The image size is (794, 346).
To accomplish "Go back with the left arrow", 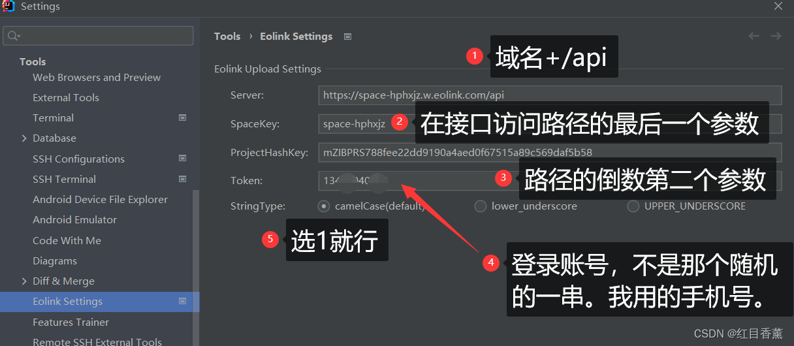I will tap(754, 36).
